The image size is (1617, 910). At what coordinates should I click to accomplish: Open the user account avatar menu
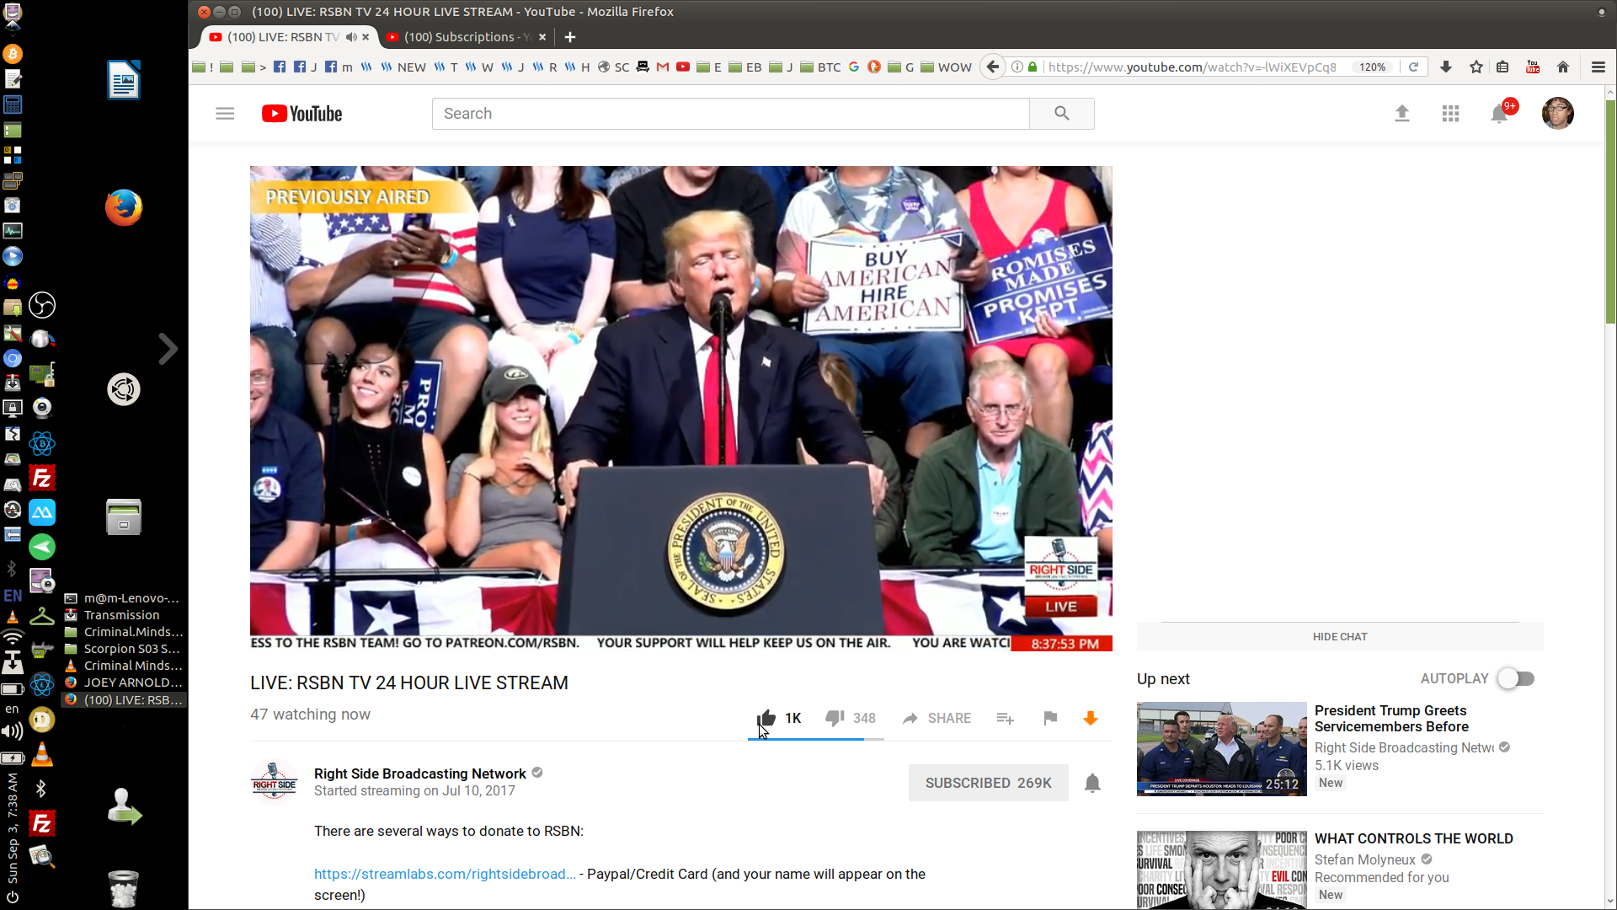pyautogui.click(x=1557, y=114)
